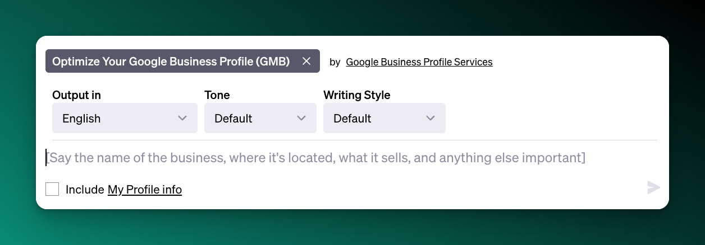Expand the Writing Style dropdown set to Default

(x=384, y=118)
